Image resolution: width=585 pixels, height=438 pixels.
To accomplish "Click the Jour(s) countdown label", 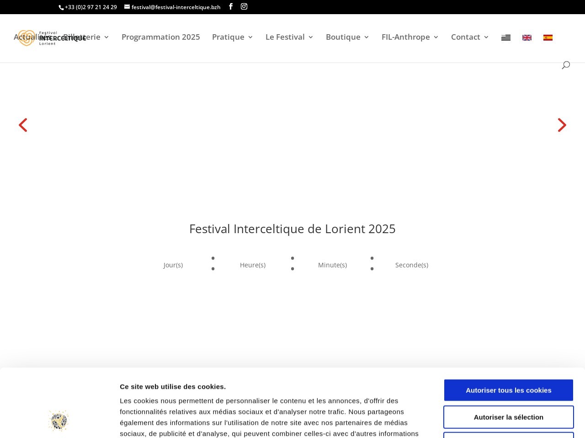I will pos(173,265).
